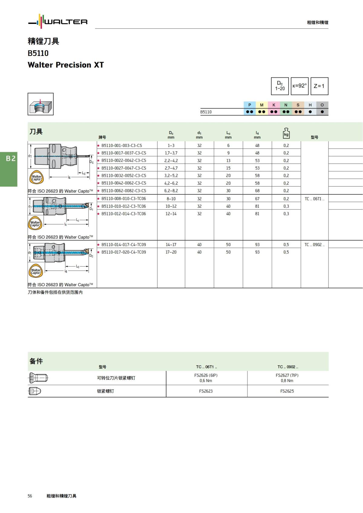Click the green B2 chapter tab
The height and width of the screenshot is (513, 363).
9,169
